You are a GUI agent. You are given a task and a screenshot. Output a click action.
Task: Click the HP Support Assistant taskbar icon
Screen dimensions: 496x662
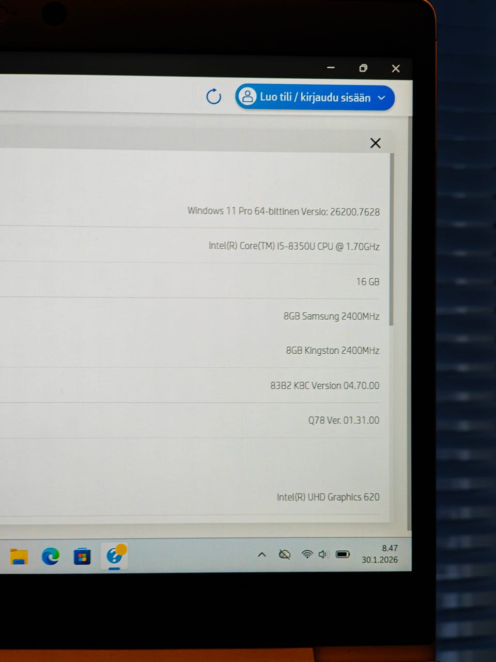(115, 555)
